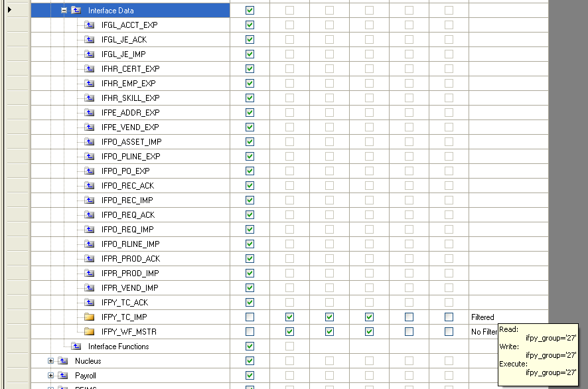Click the IFGL_JE_ACK interface icon
588x389 pixels.
tap(89, 39)
